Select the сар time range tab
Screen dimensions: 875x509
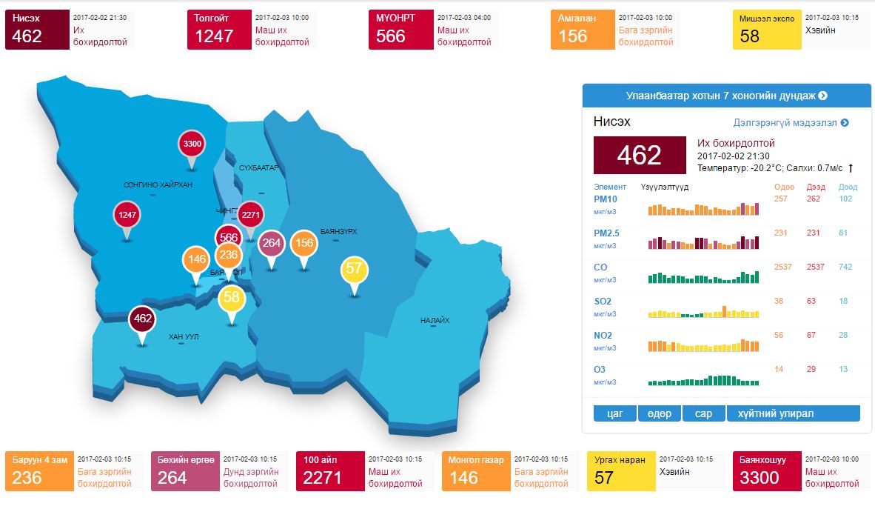[x=703, y=413]
